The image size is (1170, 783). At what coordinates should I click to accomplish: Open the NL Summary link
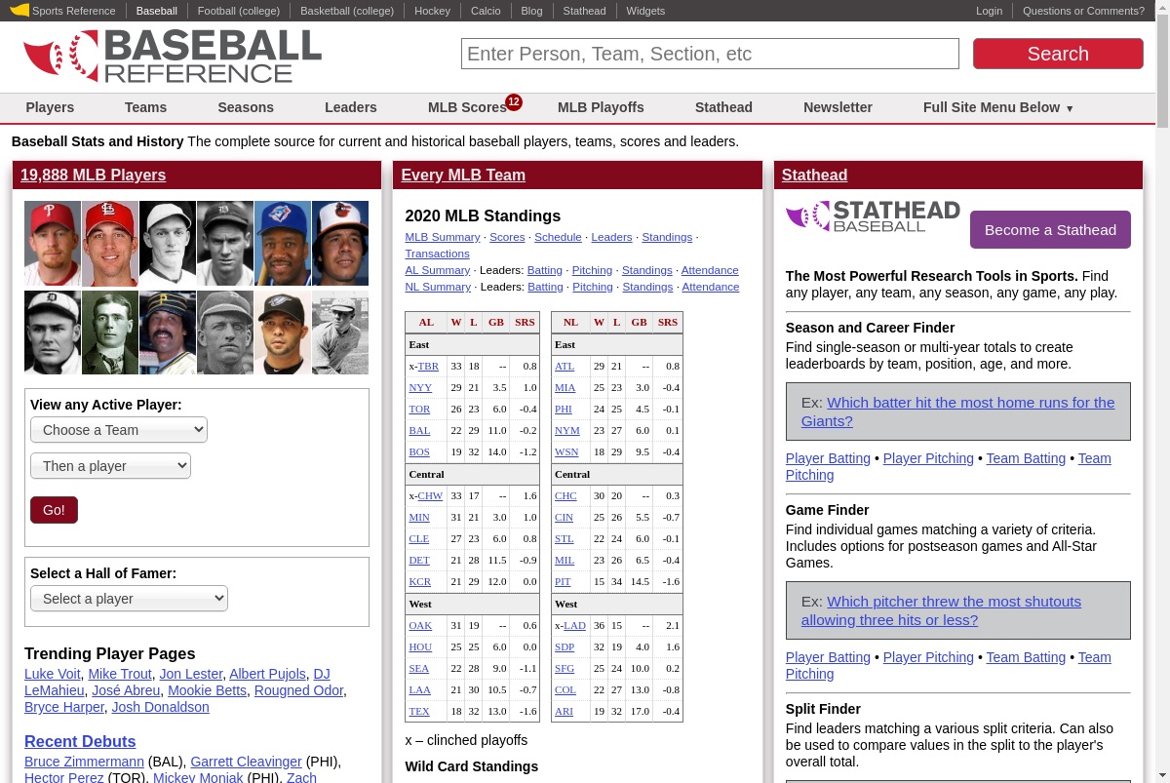[x=438, y=287]
